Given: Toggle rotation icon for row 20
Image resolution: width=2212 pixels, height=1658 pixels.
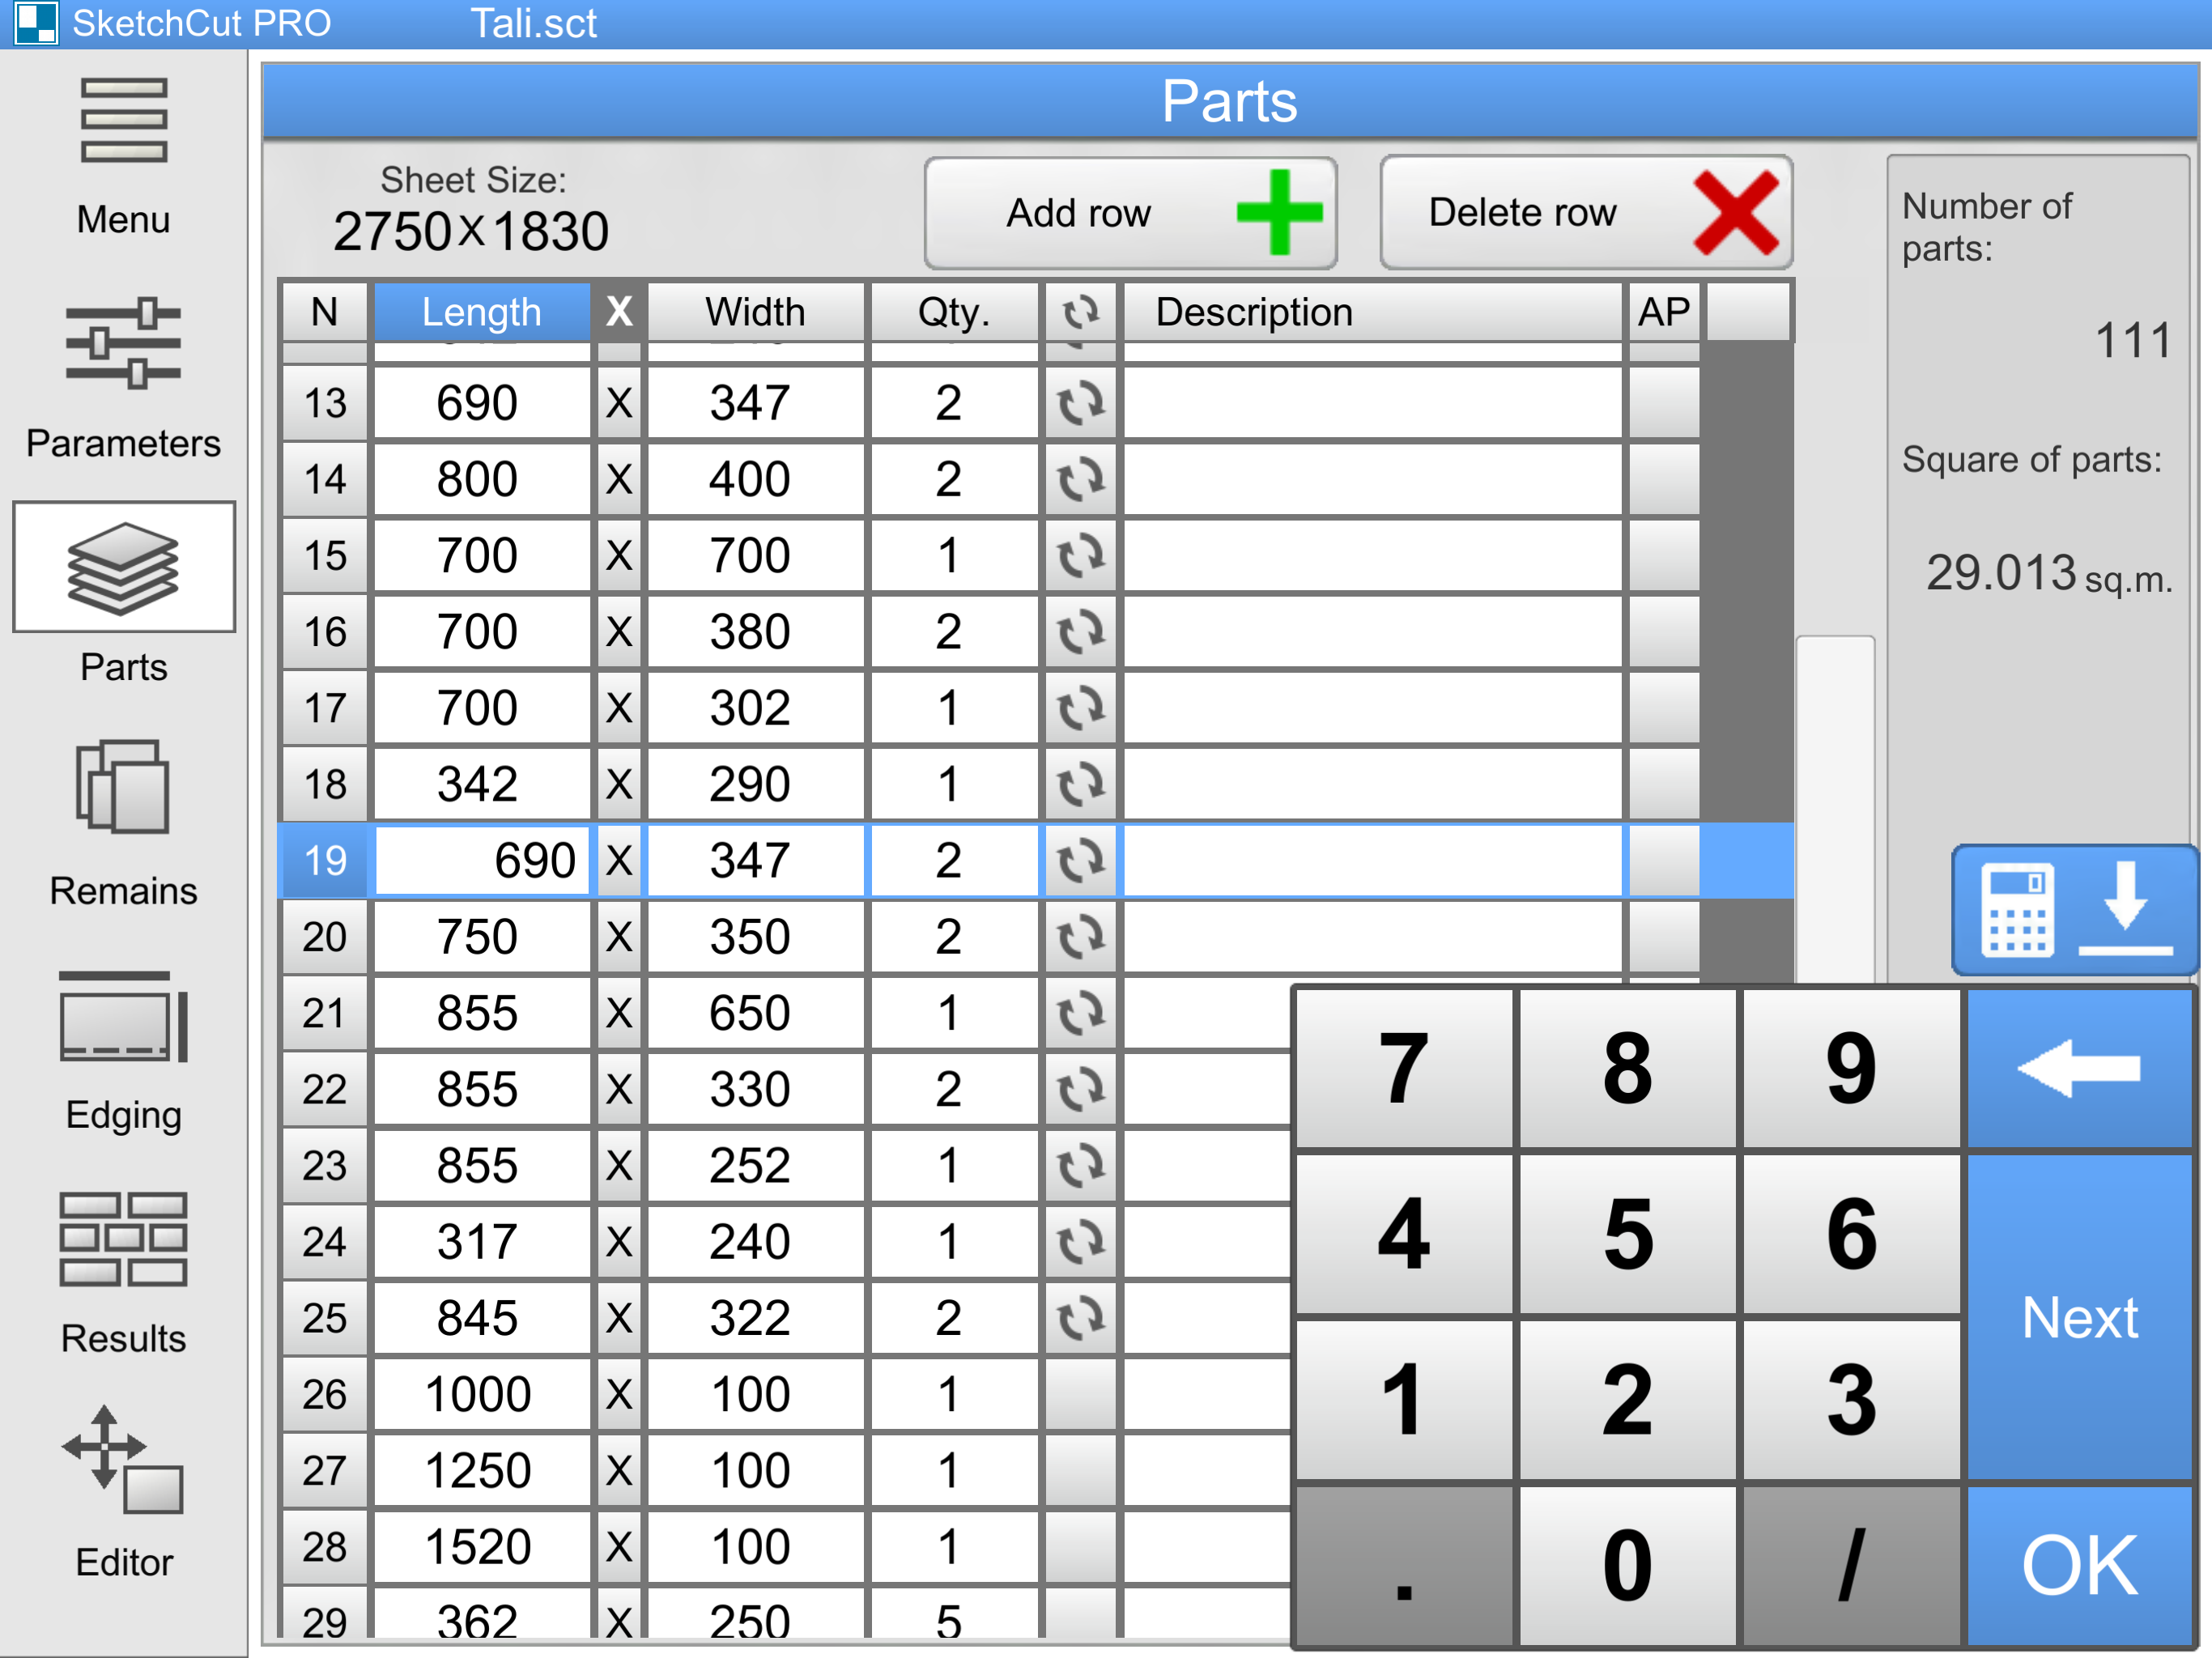Looking at the screenshot, I should [1081, 937].
